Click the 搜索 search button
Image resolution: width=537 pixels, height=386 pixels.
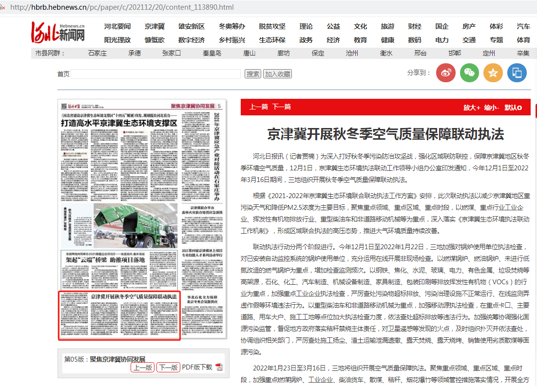pos(253,74)
